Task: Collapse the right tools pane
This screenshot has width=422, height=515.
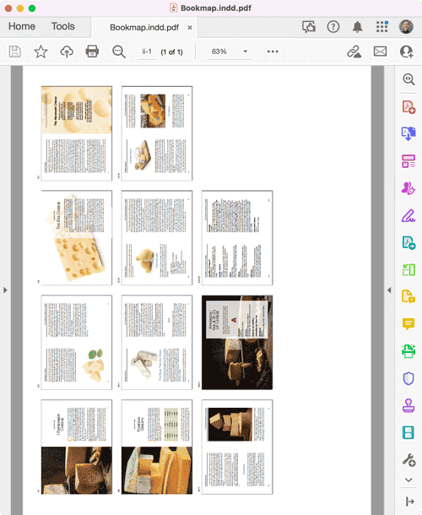Action: pyautogui.click(x=409, y=501)
